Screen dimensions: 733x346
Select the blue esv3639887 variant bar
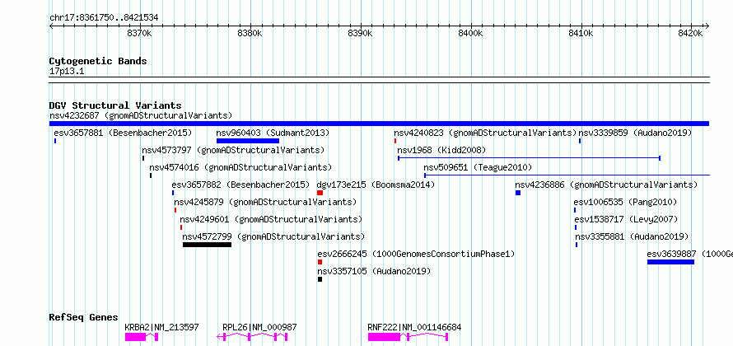671,262
